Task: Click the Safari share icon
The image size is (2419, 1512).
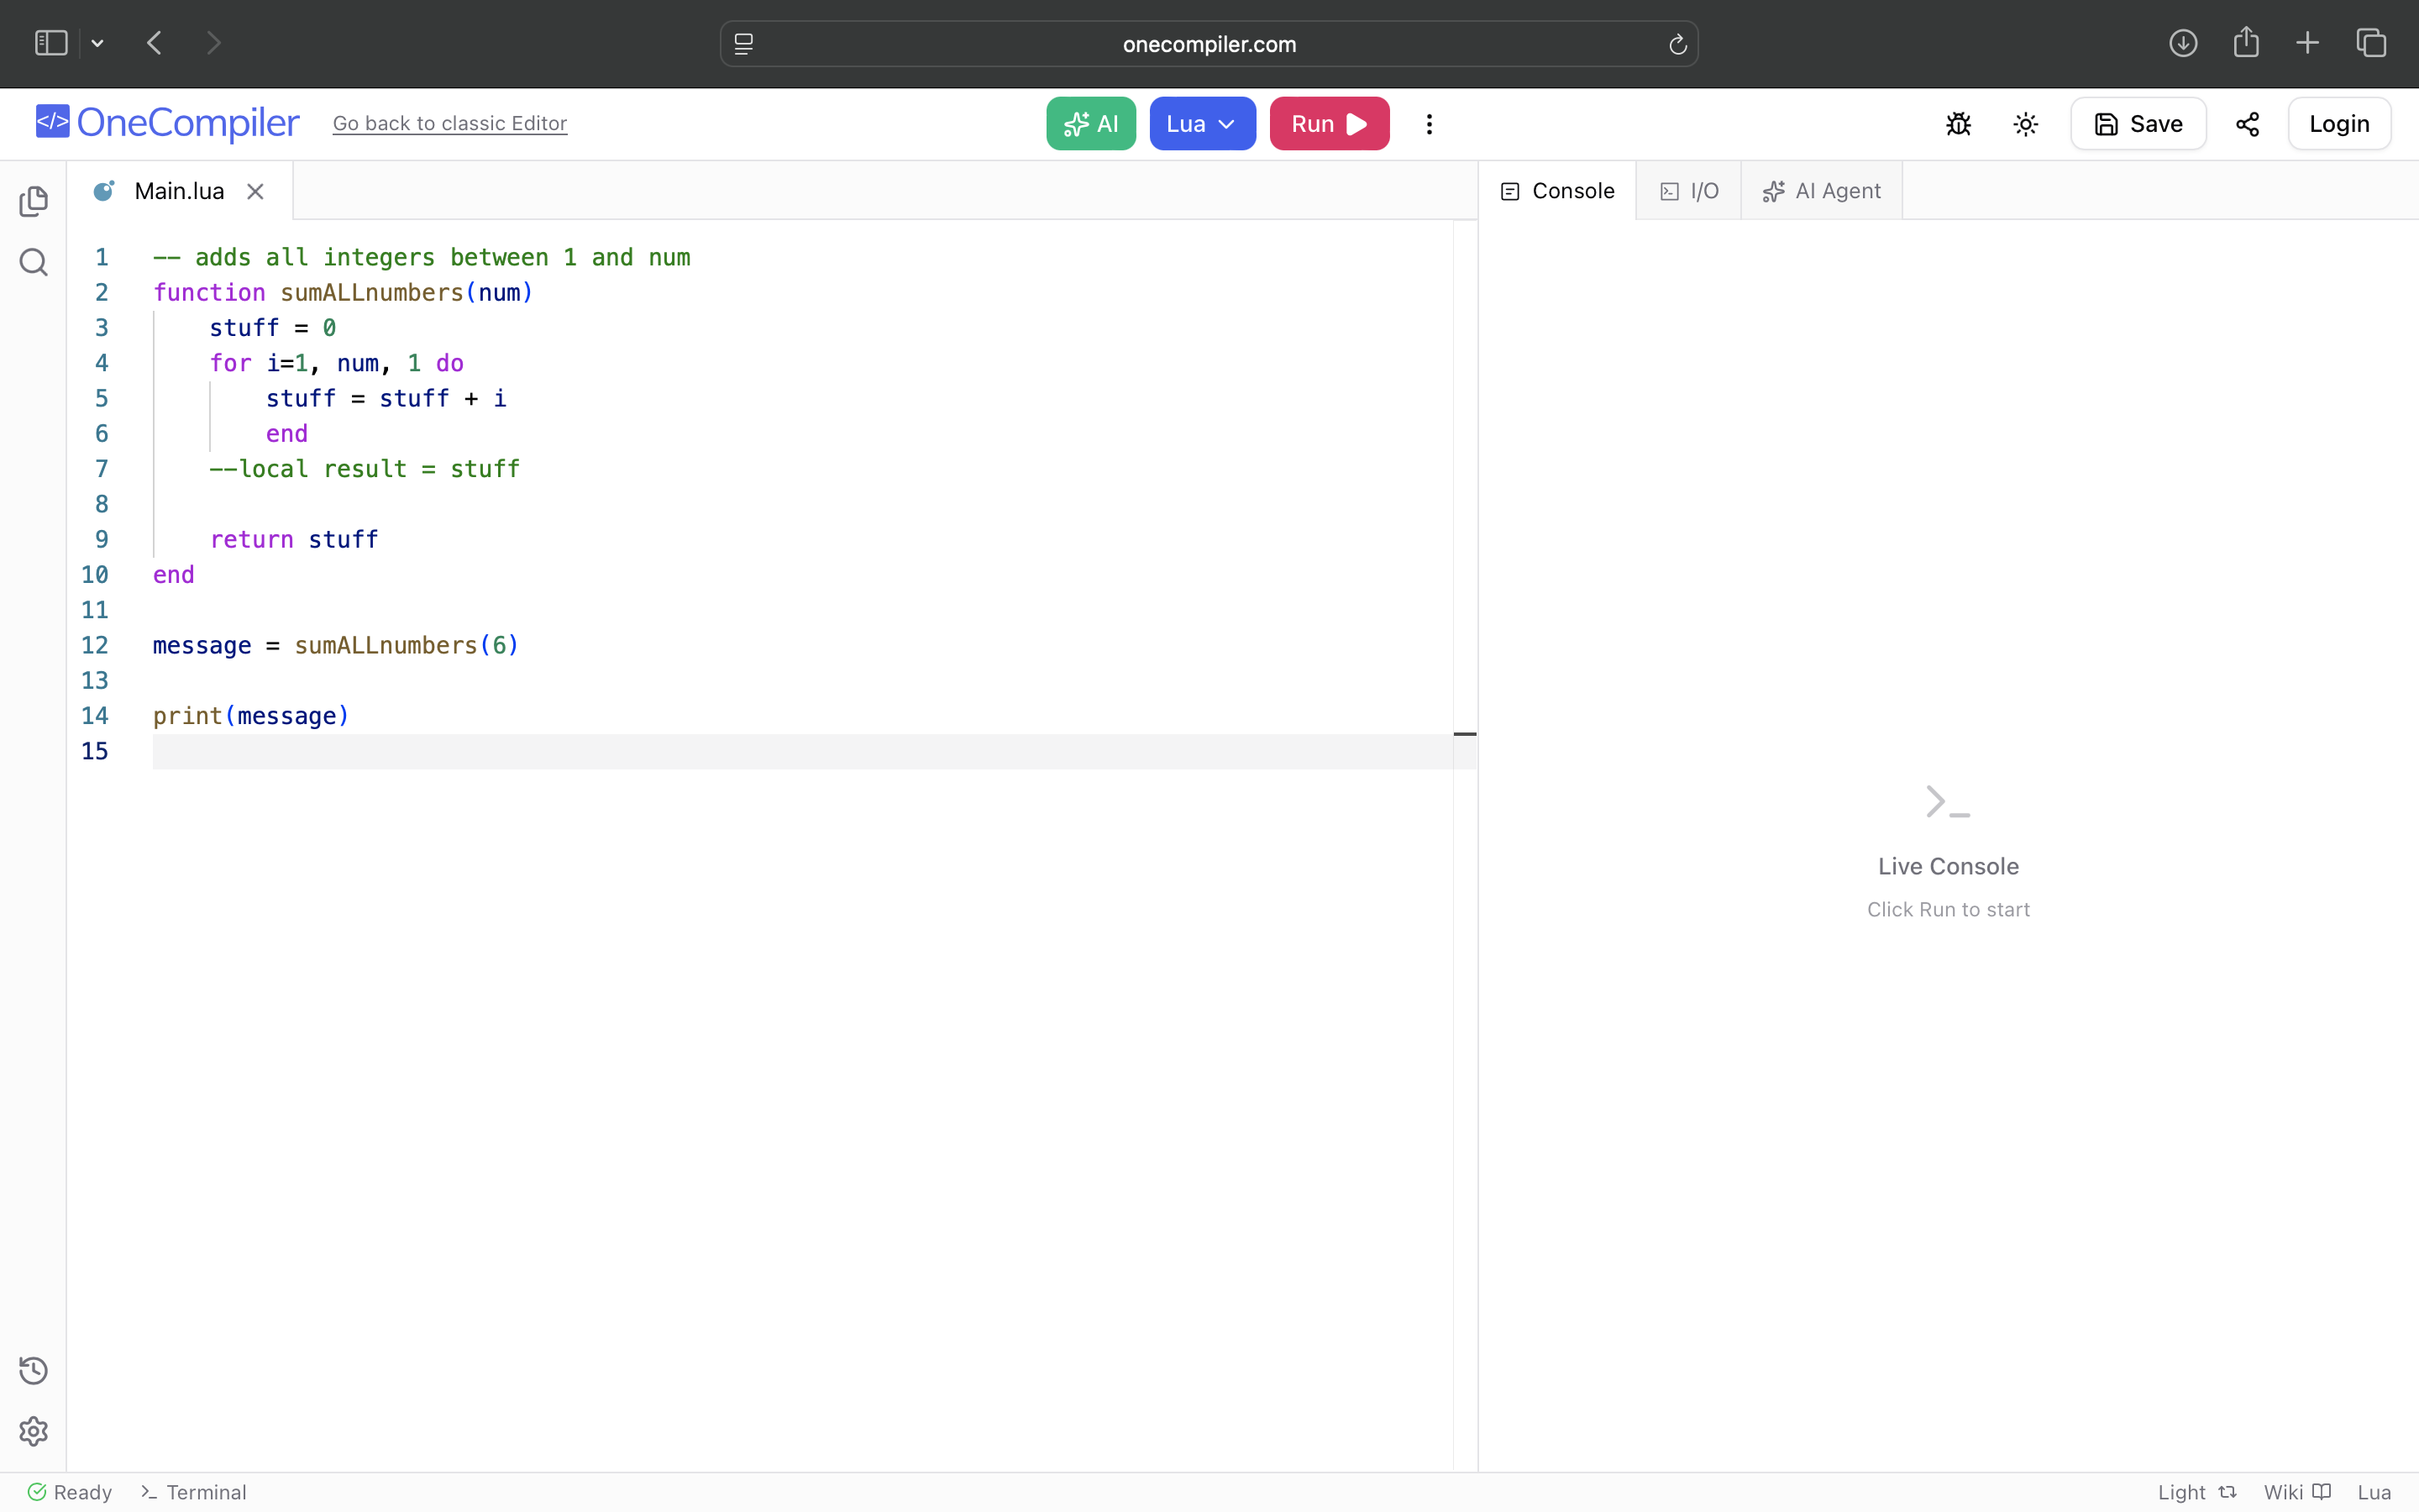Action: pyautogui.click(x=2246, y=42)
